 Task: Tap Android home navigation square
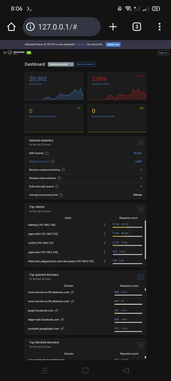[85, 371]
